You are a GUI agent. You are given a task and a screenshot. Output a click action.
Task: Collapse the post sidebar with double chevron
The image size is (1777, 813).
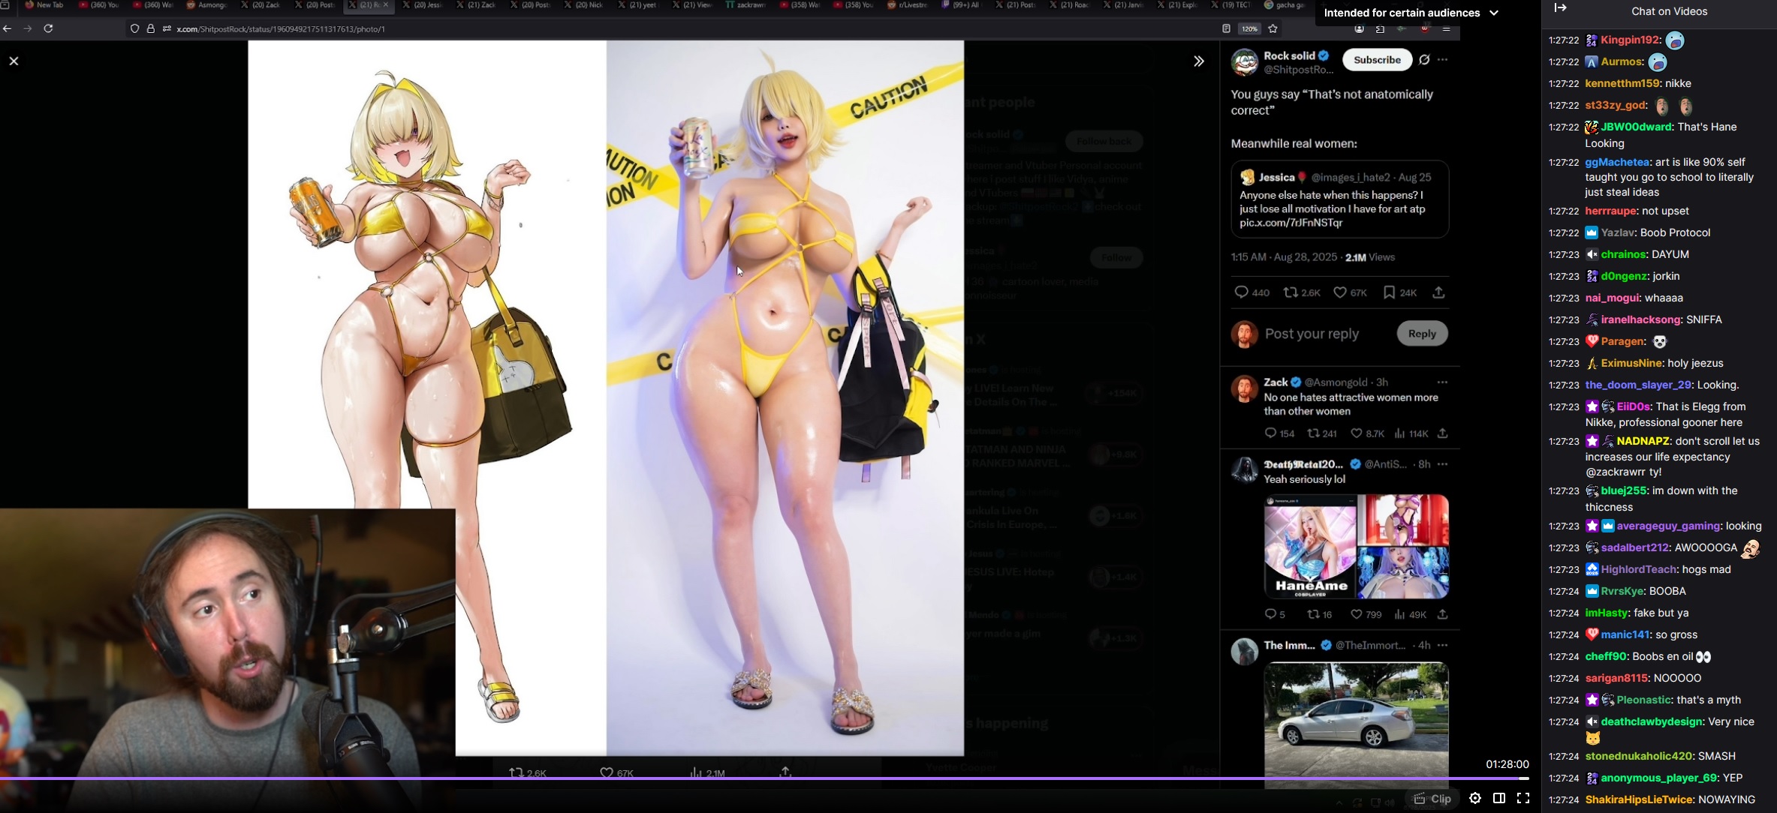pos(1198,61)
